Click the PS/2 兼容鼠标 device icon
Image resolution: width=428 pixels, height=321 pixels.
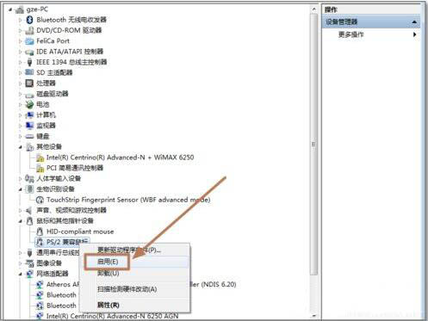[40, 242]
